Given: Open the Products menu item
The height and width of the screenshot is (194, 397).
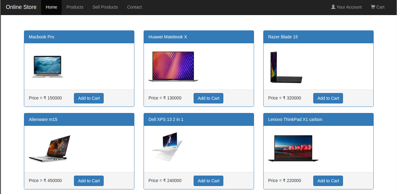Looking at the screenshot, I should (x=75, y=7).
